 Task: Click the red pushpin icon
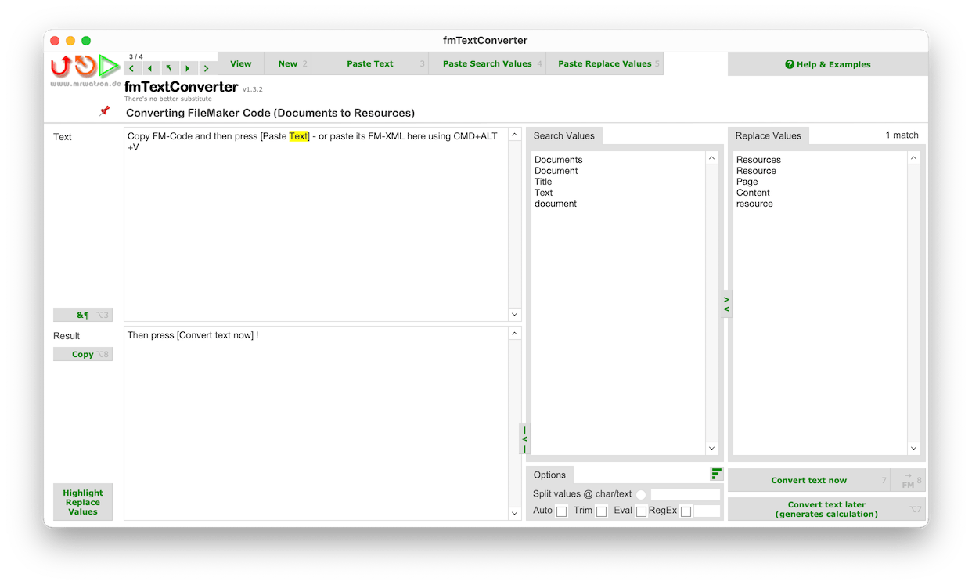coord(105,111)
